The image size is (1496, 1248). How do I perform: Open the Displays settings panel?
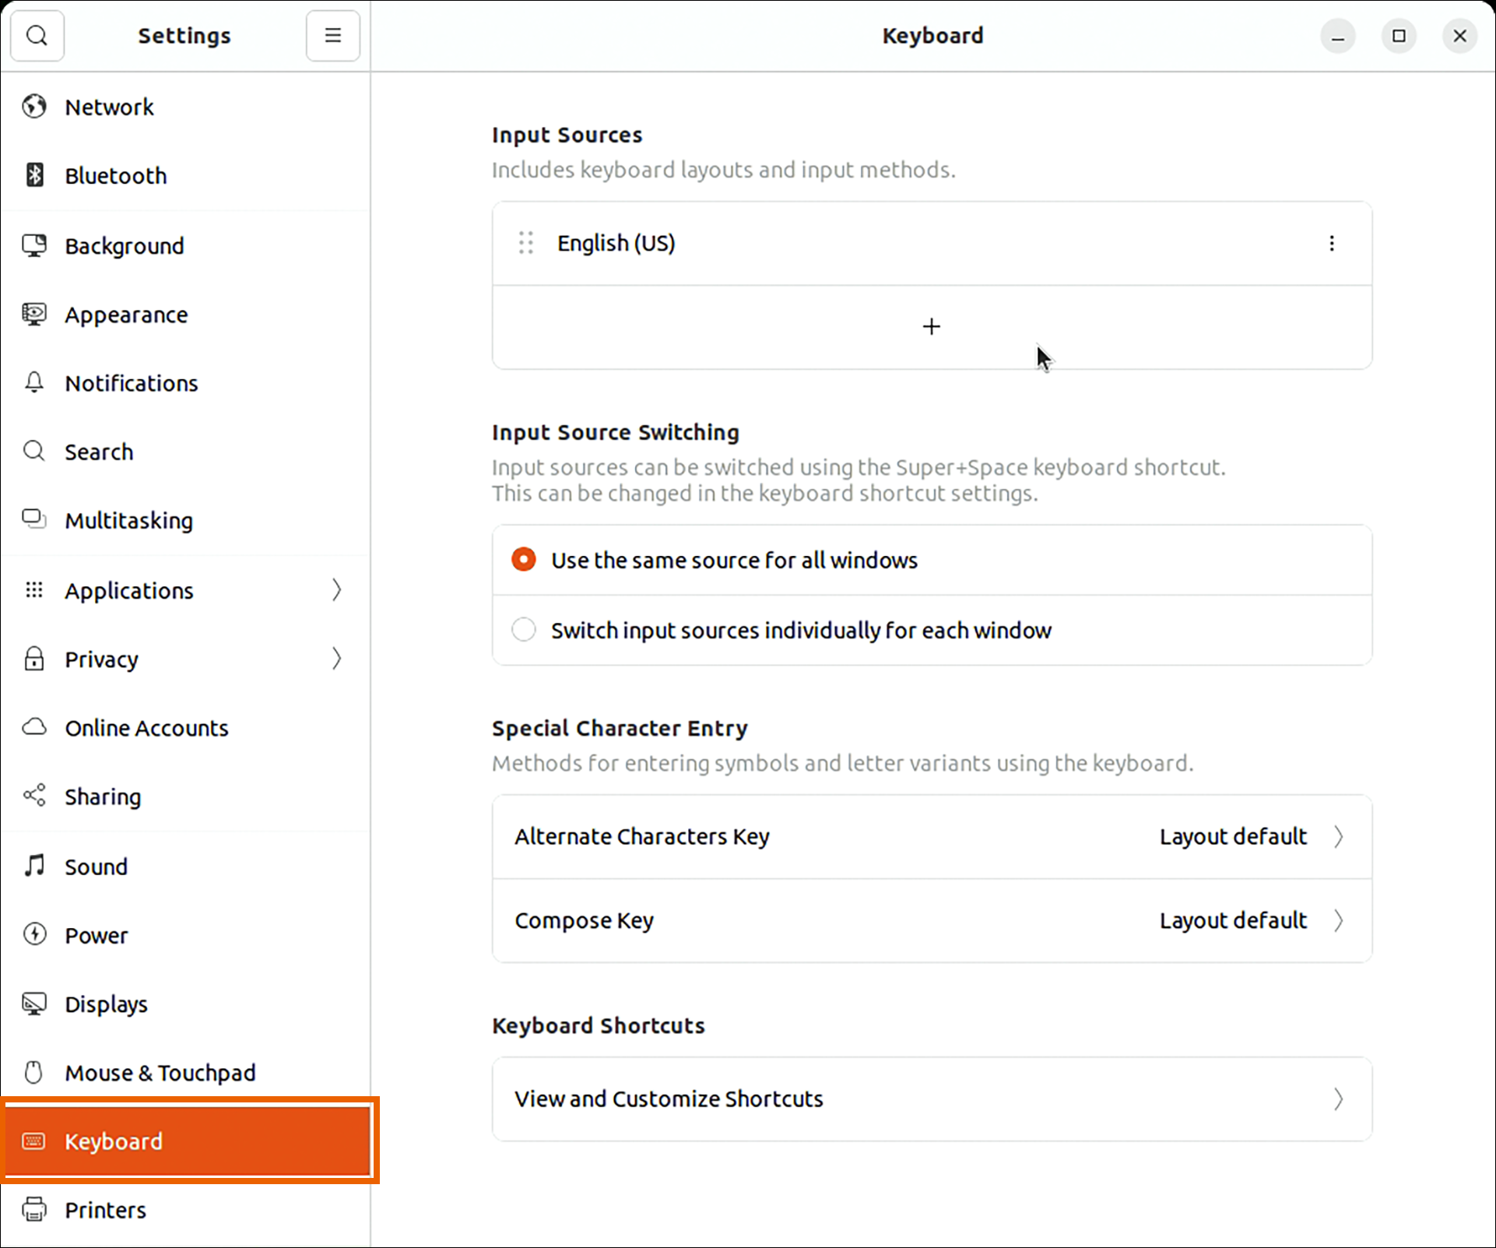coord(106,1004)
